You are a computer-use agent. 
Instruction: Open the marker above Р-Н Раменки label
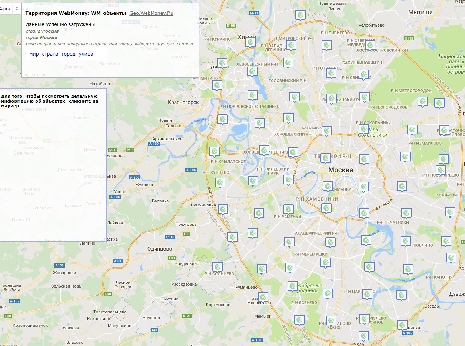[x=289, y=209]
